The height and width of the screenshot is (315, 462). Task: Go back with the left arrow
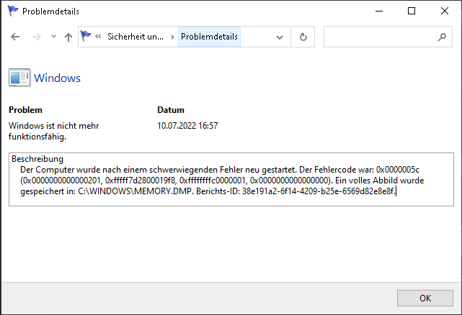pos(15,37)
